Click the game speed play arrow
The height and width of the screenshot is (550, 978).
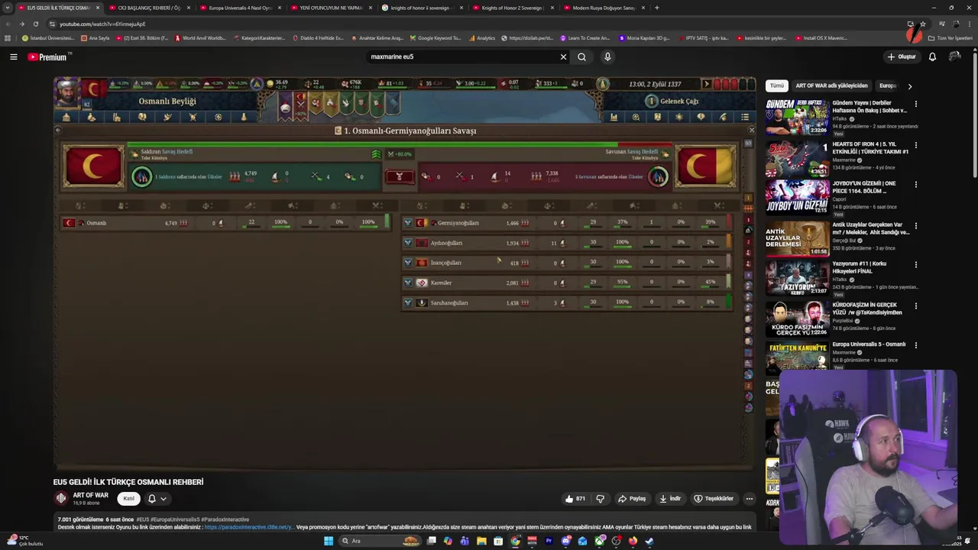click(x=707, y=84)
